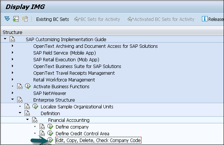Execute Define company activity icon
The image size is (224, 145).
pyautogui.click(x=50, y=127)
